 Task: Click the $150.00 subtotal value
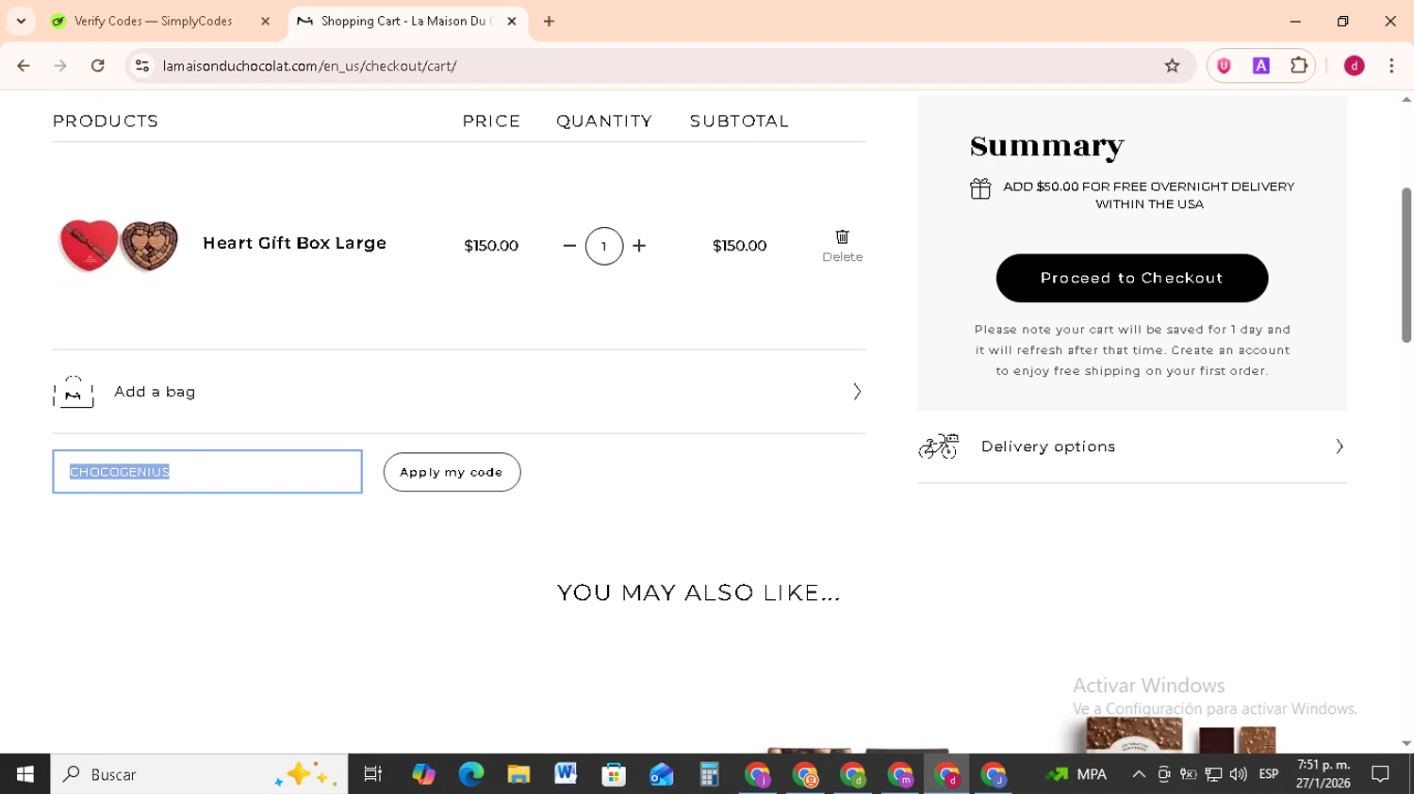click(x=739, y=246)
